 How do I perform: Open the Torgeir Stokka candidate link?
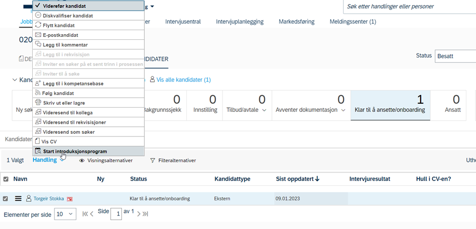[x=49, y=199]
